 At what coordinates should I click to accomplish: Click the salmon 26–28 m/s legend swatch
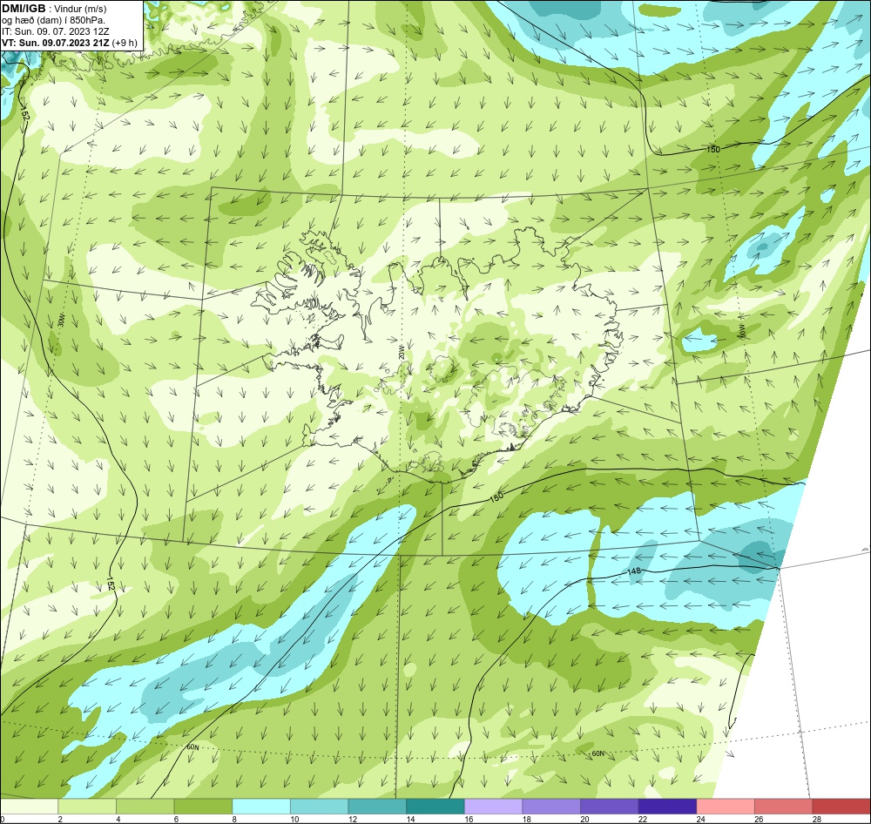coord(783,807)
